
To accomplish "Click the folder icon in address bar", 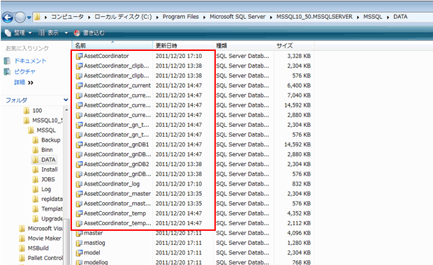I will [37, 17].
